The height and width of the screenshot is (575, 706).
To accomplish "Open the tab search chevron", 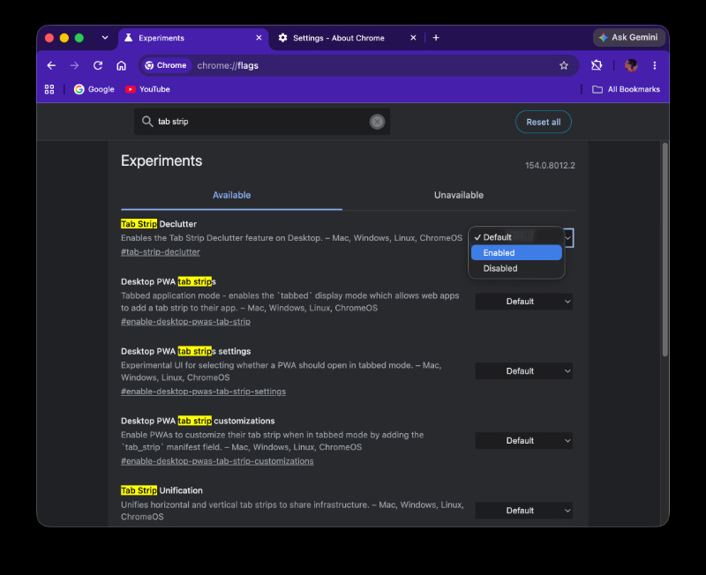I will point(105,38).
